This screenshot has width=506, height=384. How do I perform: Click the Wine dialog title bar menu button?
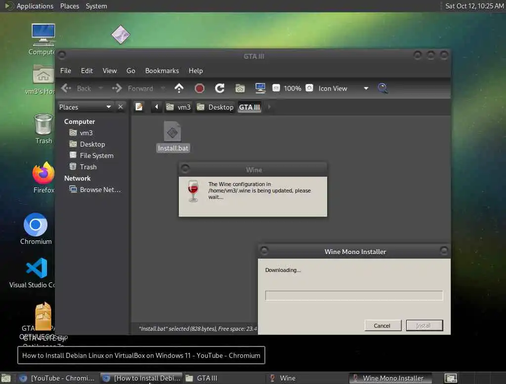pos(185,168)
